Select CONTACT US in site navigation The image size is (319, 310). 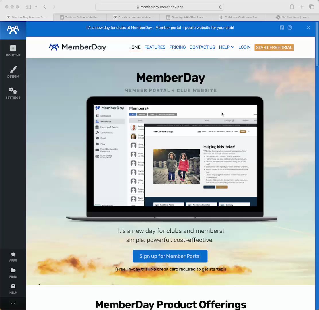pyautogui.click(x=202, y=47)
